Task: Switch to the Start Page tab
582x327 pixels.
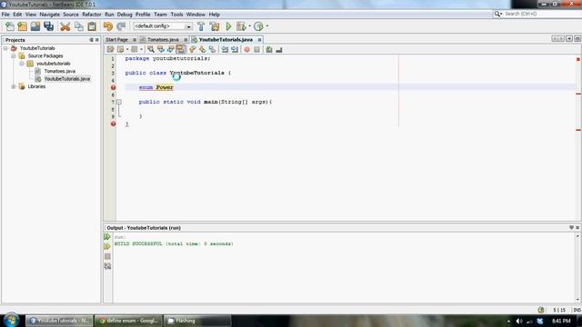Action: coord(116,40)
